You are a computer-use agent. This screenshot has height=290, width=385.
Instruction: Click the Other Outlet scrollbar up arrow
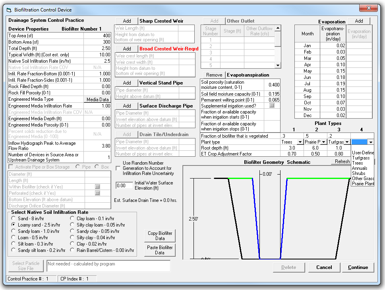(278, 28)
